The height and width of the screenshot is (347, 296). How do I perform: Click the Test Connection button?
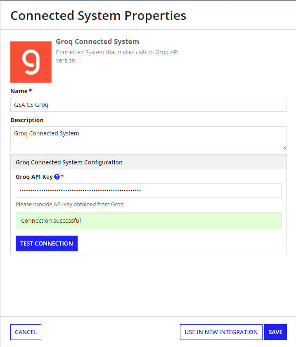click(47, 243)
